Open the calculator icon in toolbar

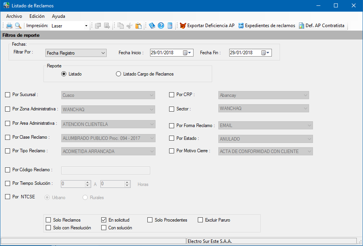[x=170, y=26]
